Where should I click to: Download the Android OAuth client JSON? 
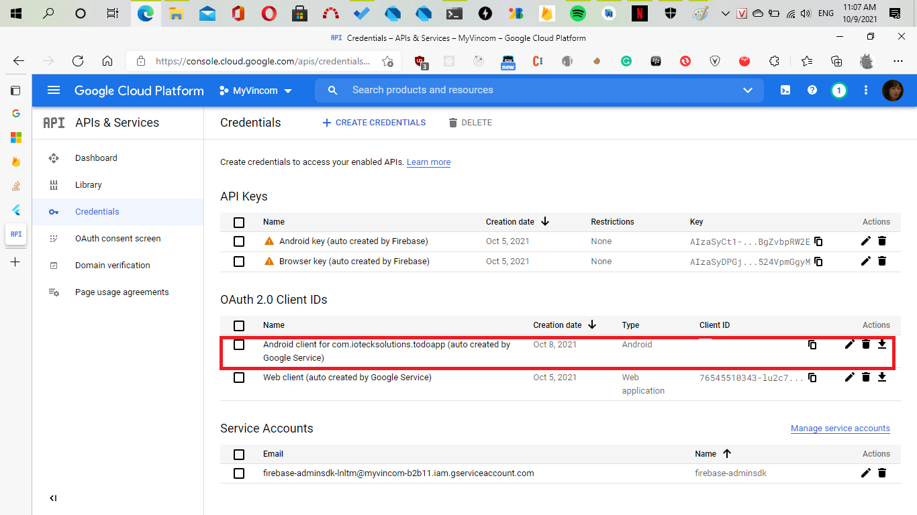(882, 345)
